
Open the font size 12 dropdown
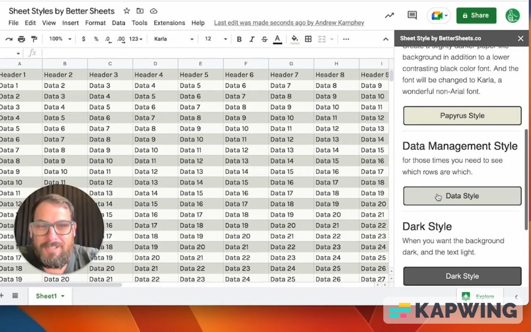pyautogui.click(x=216, y=39)
